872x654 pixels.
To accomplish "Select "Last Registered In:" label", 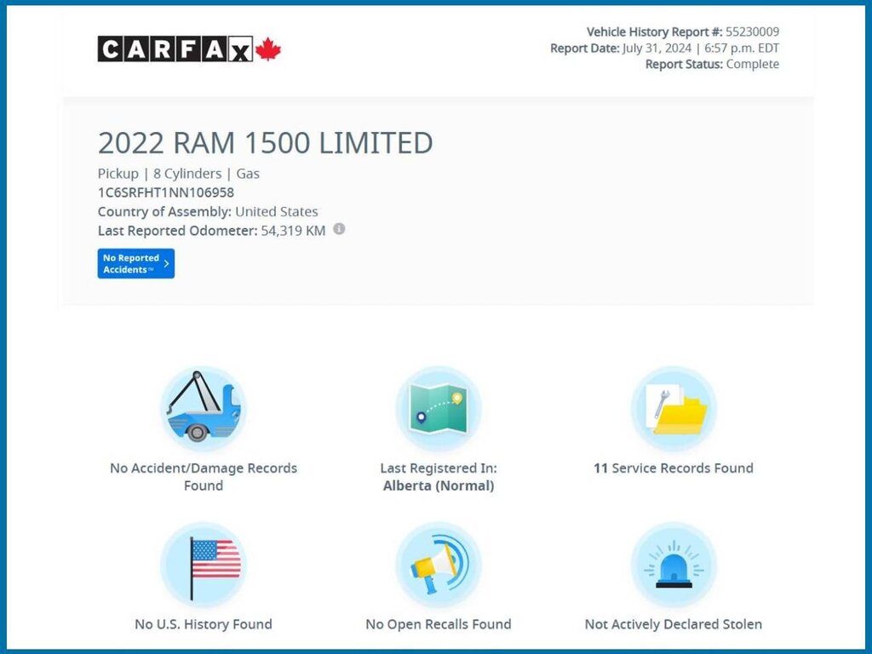I will tap(439, 468).
